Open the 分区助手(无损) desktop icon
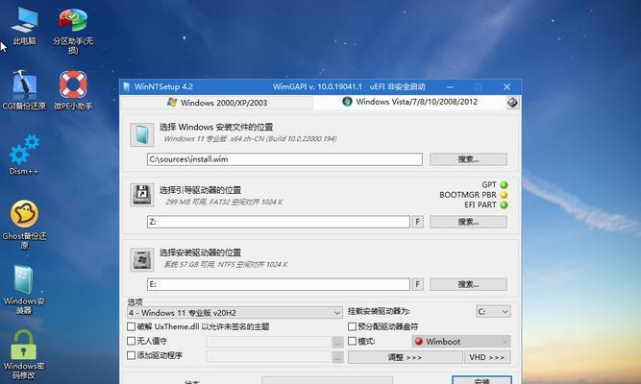Image resolution: width=641 pixels, height=384 pixels. coord(73,31)
